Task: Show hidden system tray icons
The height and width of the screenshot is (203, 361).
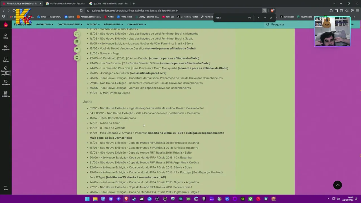Action: [x=328, y=199]
